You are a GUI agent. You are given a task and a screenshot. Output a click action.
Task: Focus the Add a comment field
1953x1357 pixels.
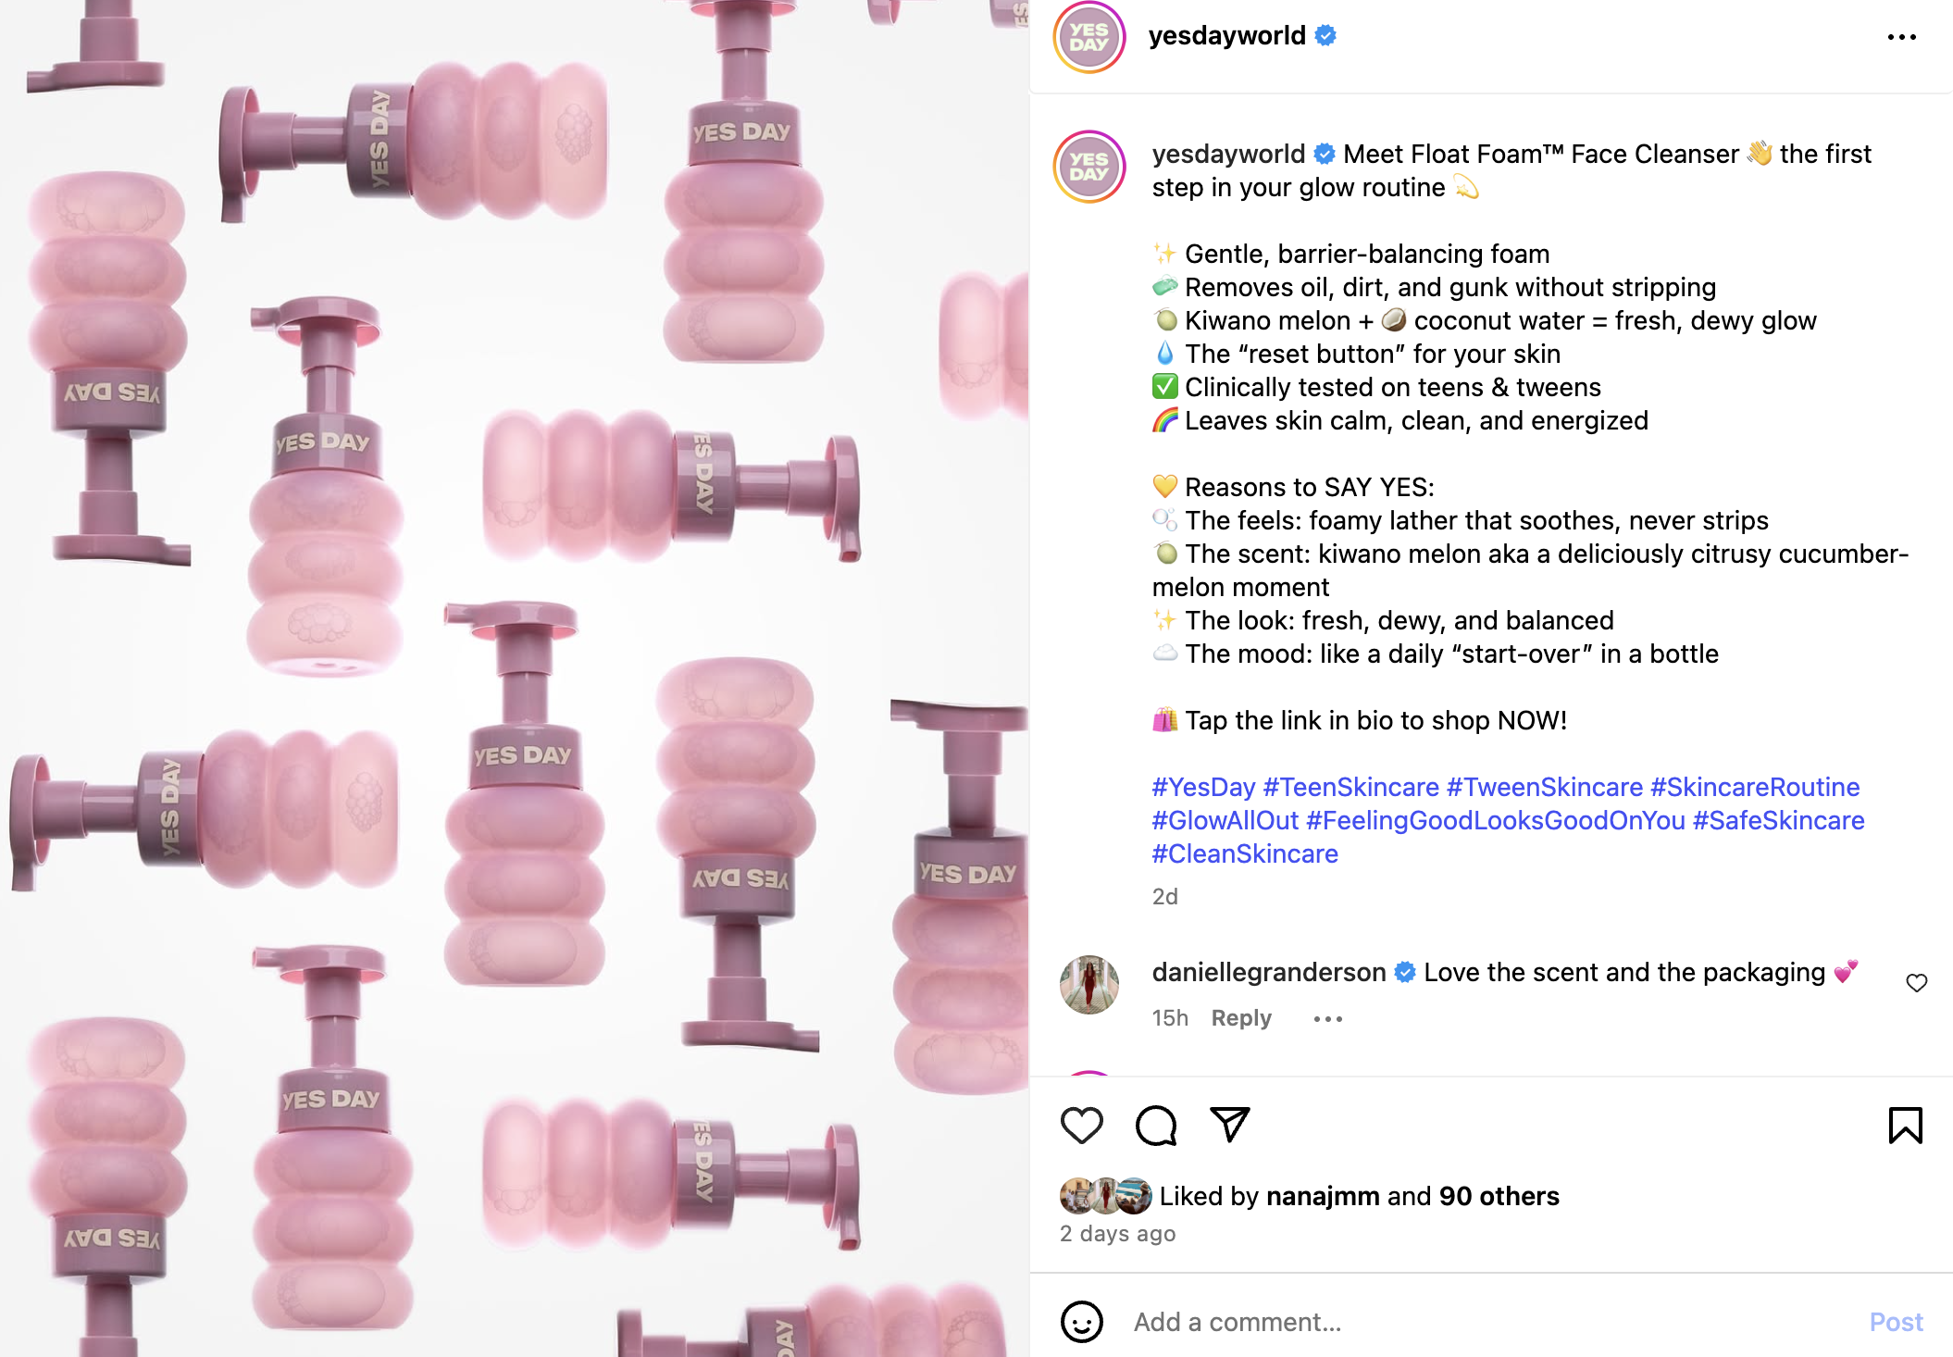click(x=1481, y=1322)
